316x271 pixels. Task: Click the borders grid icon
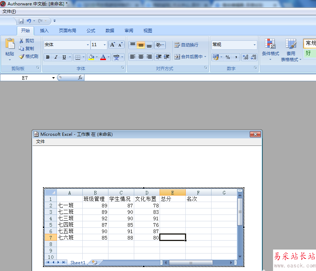click(x=78, y=57)
